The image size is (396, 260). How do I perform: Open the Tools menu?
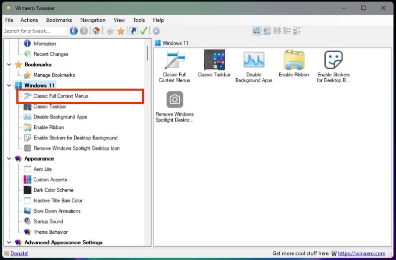pyautogui.click(x=139, y=20)
